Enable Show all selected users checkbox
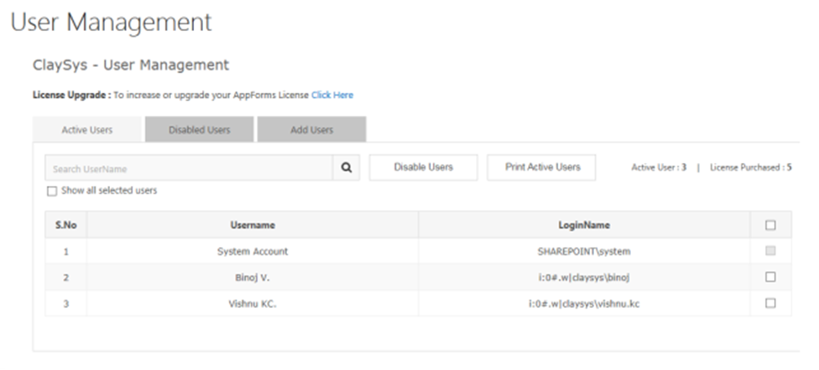Screen dimensions: 819x370 tap(52, 192)
